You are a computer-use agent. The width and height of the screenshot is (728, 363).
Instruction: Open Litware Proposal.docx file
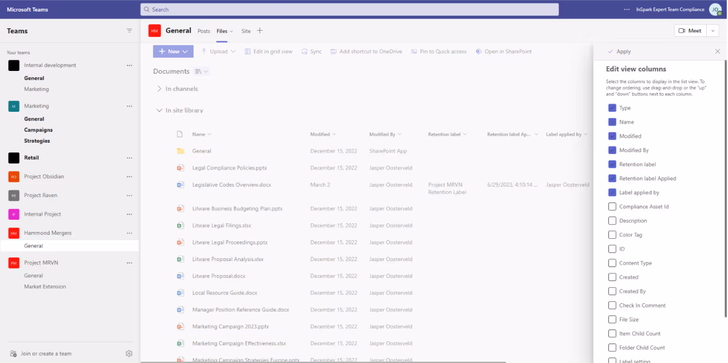pos(219,276)
